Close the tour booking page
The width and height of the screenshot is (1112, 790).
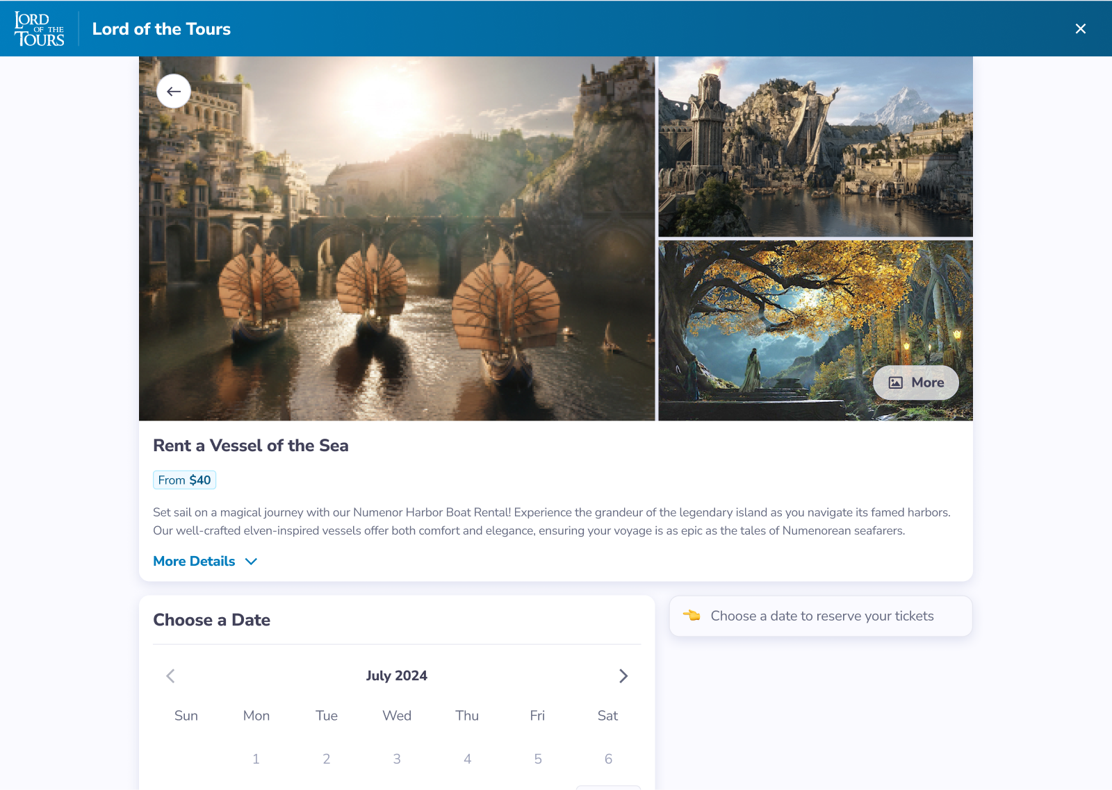[x=1080, y=28]
